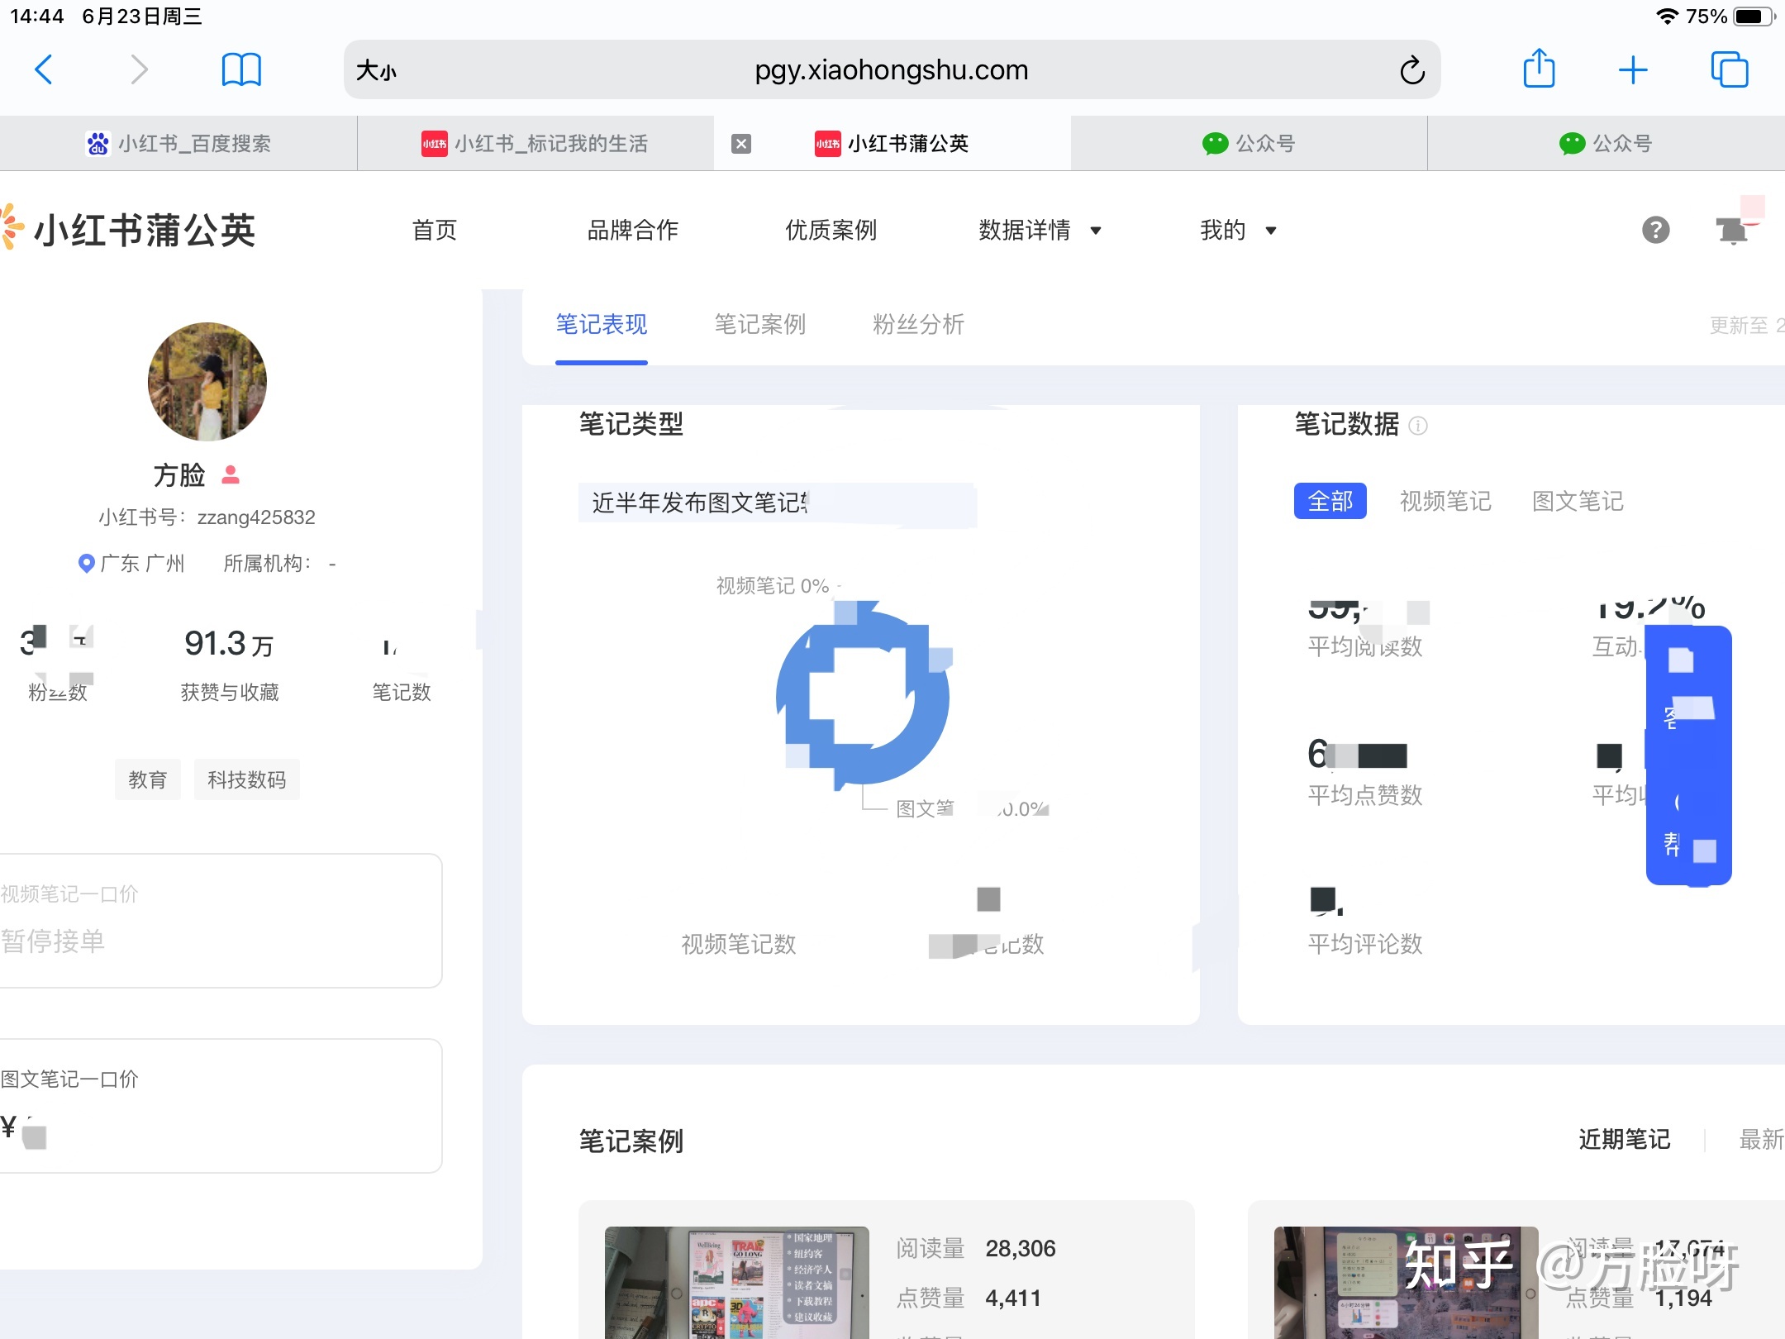Tap the battery 75% status indicator

tap(1730, 16)
